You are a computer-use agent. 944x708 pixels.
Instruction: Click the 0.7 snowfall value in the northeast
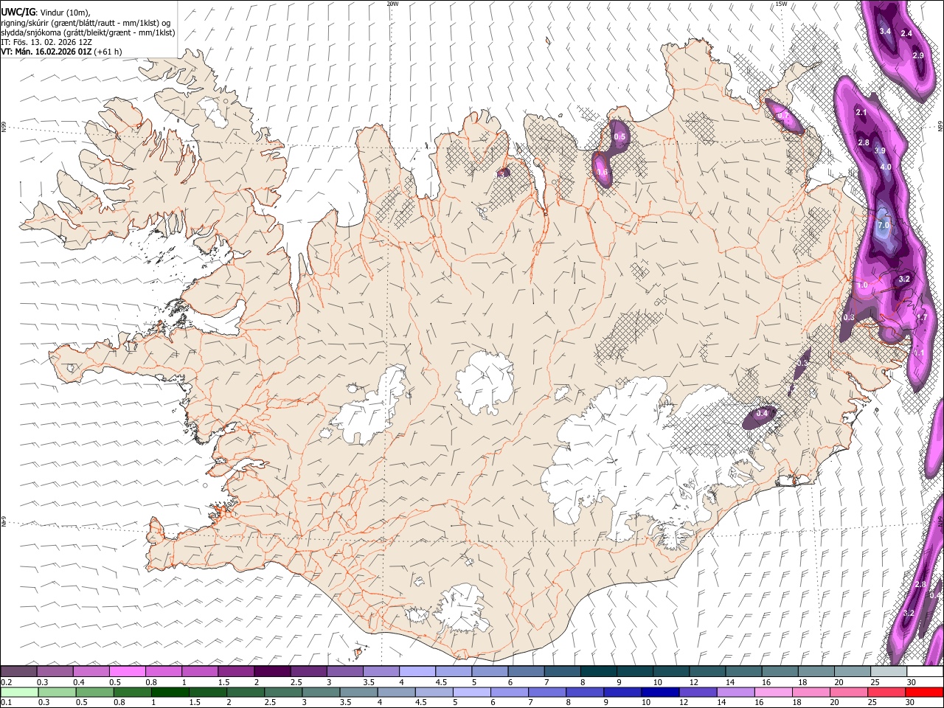point(783,117)
